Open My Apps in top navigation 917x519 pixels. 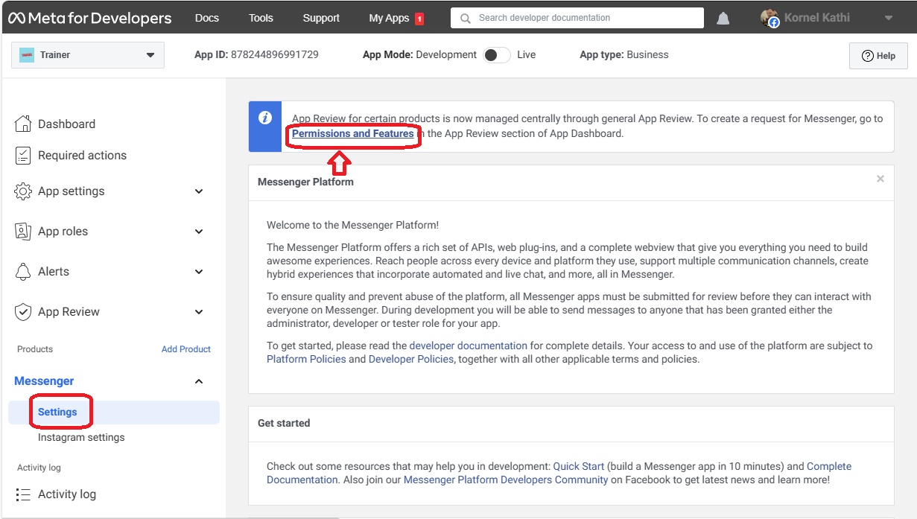point(389,18)
